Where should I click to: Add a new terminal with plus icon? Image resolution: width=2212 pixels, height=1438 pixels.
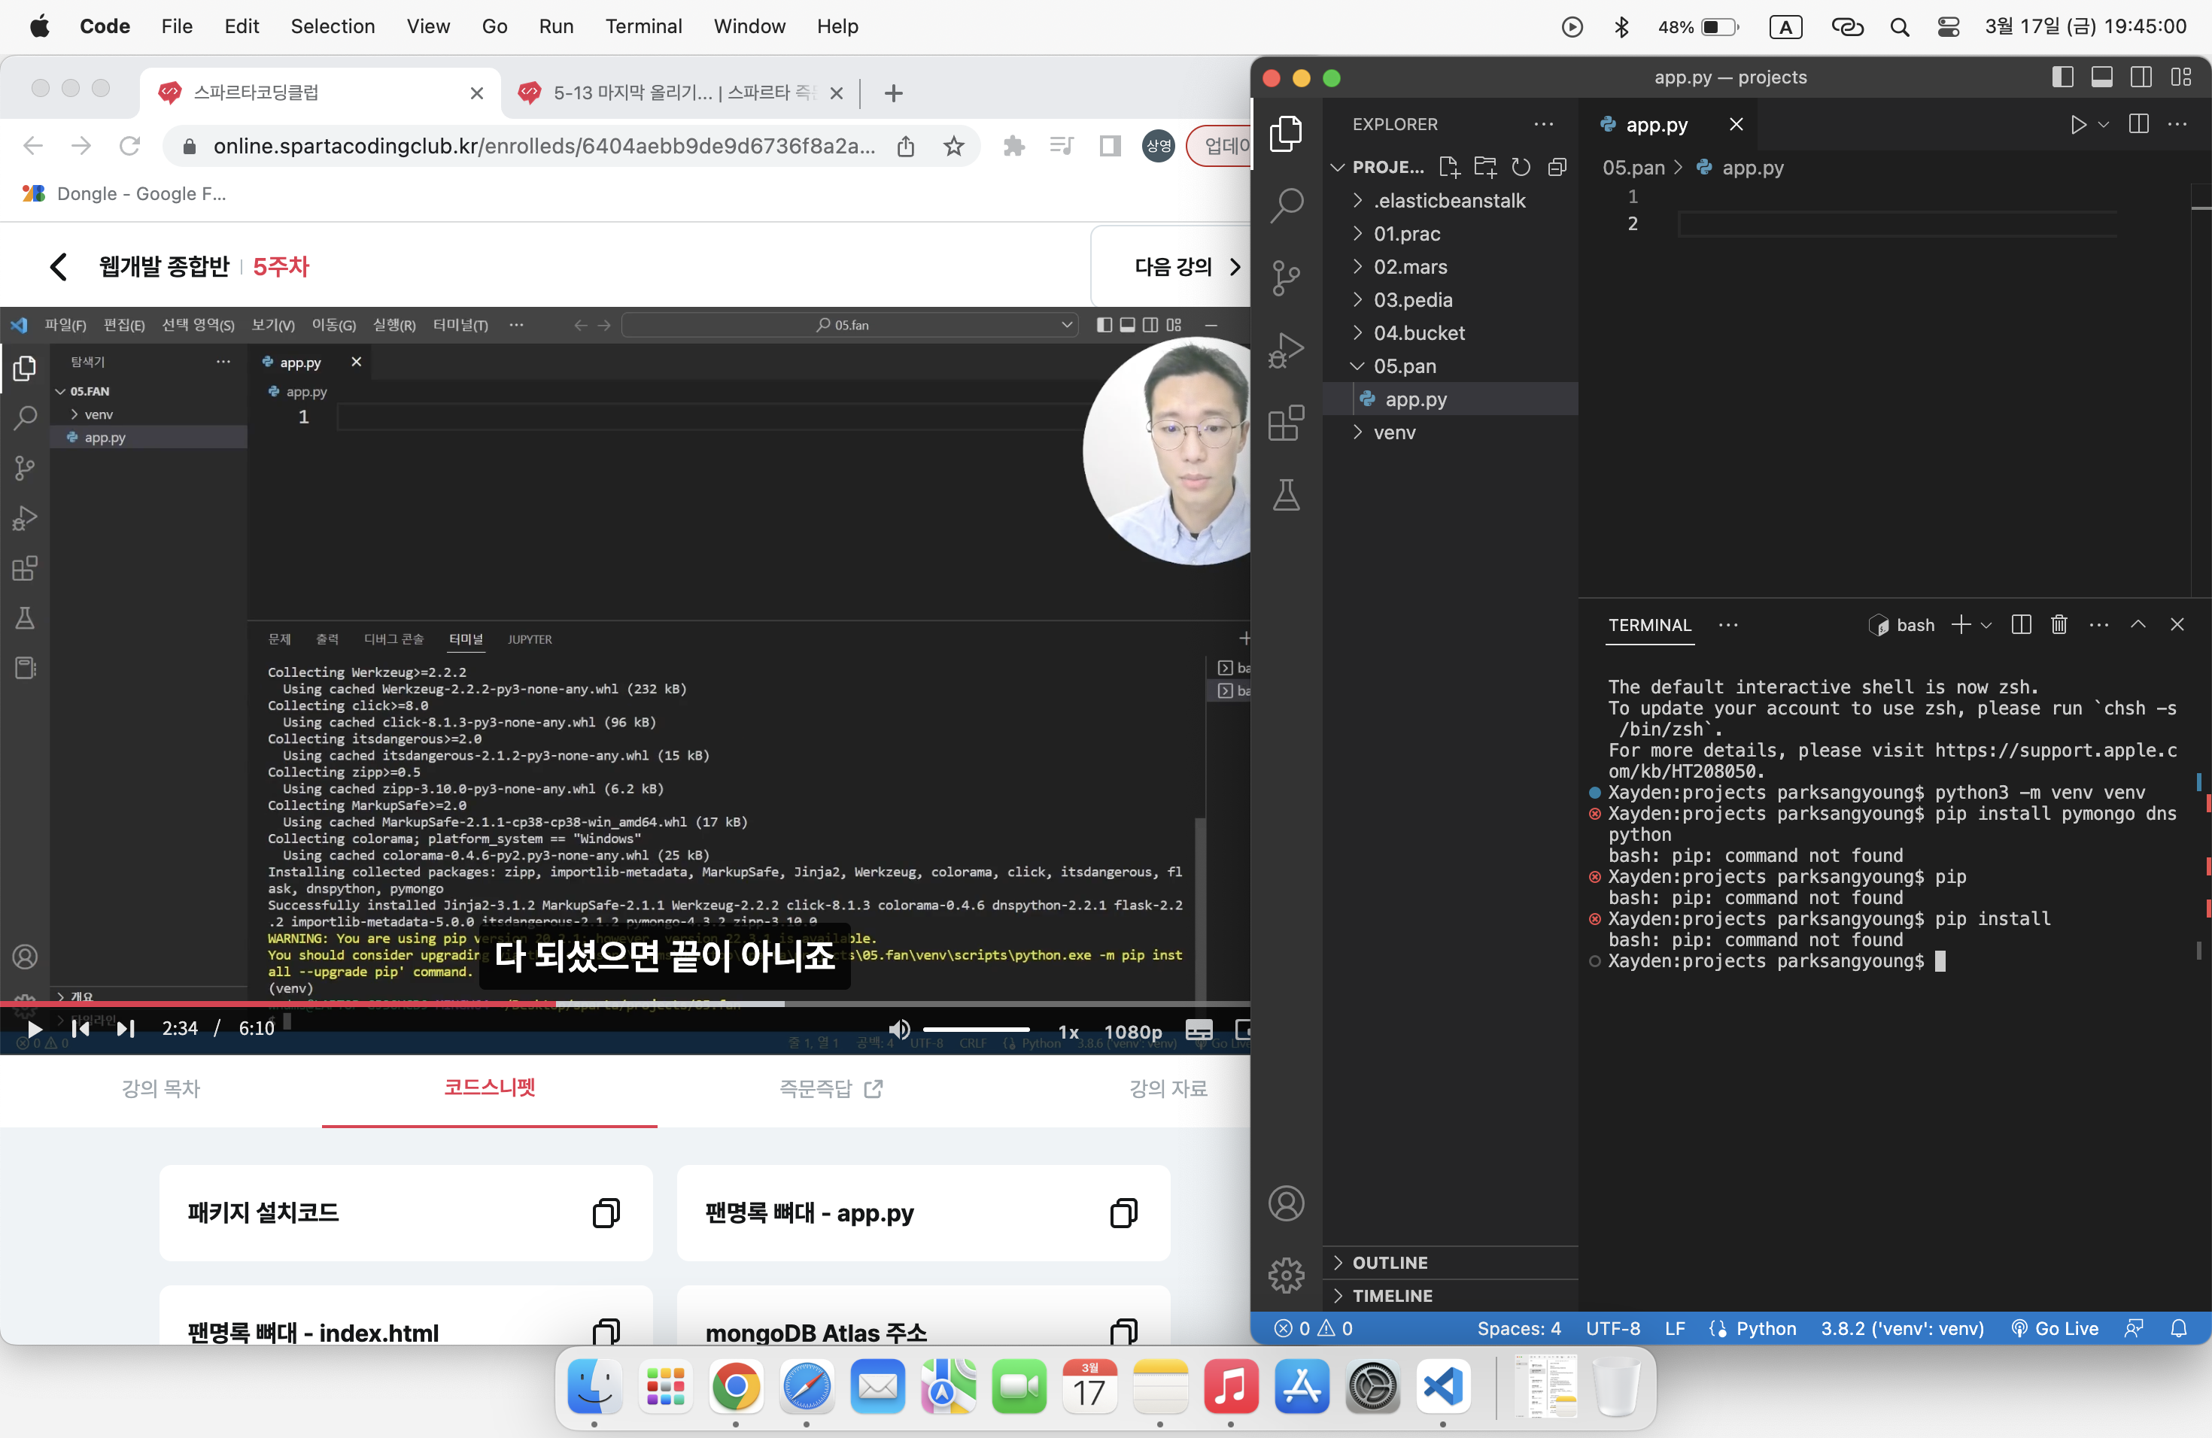click(x=1961, y=625)
